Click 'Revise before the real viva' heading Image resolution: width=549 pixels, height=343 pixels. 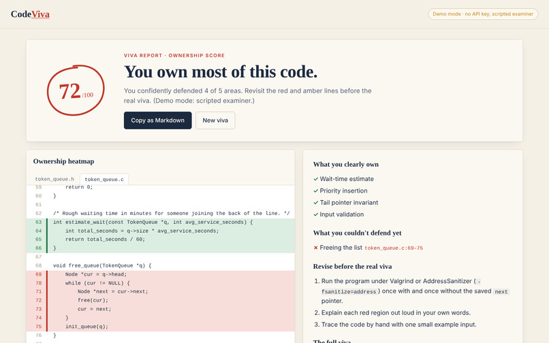click(352, 267)
